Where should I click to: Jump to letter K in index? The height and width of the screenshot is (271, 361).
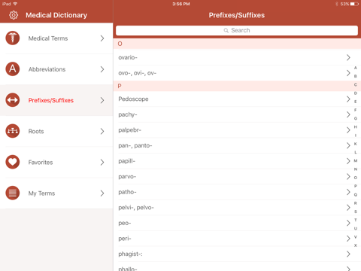(x=356, y=144)
